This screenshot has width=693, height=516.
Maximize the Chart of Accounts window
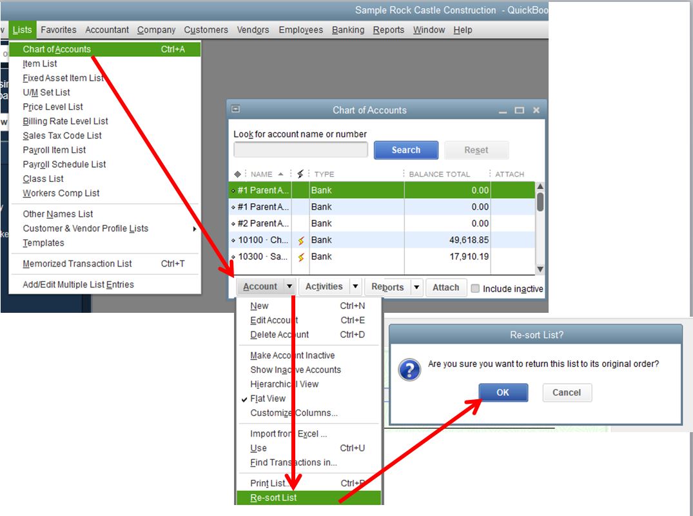(x=520, y=110)
